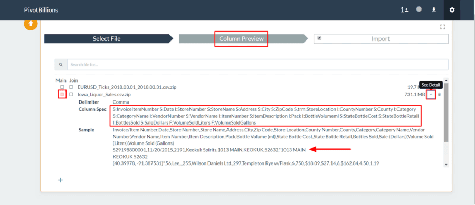This screenshot has height=205, width=475.
Task: Click the Import step button
Action: point(381,39)
